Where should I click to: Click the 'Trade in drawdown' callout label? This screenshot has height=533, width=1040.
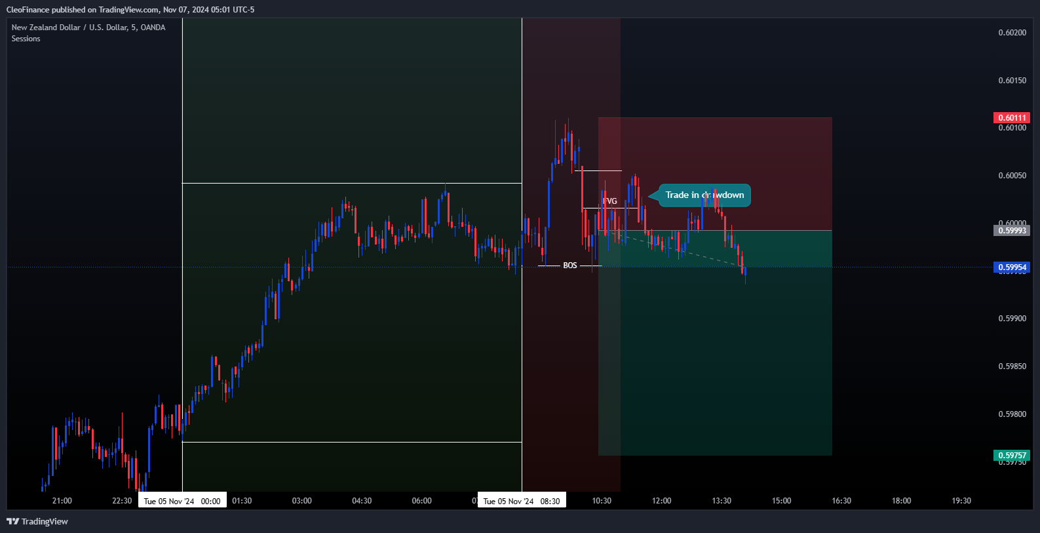[x=704, y=195]
